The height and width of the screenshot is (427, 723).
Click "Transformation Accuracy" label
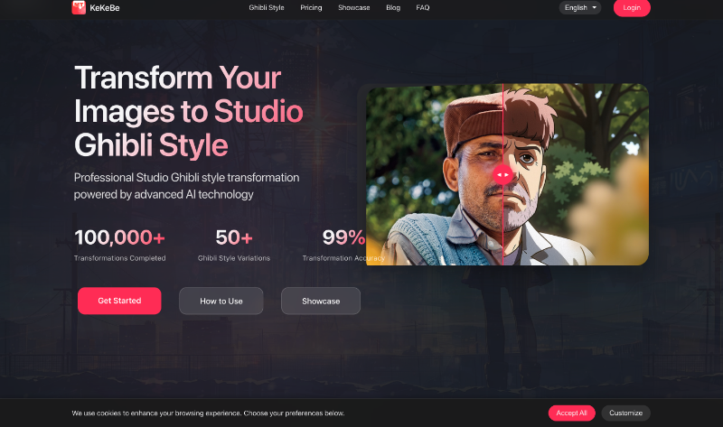(x=343, y=258)
